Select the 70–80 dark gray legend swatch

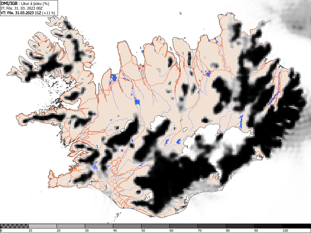[x=211, y=226]
